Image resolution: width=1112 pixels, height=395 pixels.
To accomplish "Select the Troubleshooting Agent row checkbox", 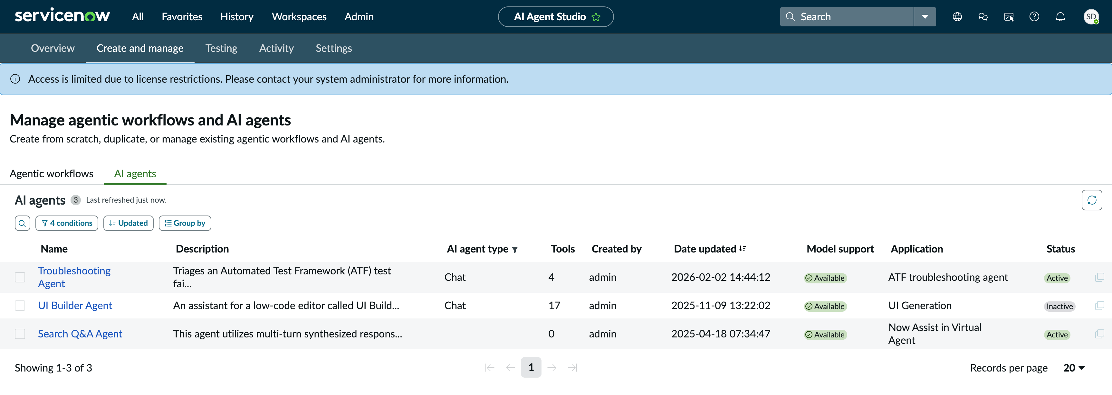I will [20, 277].
